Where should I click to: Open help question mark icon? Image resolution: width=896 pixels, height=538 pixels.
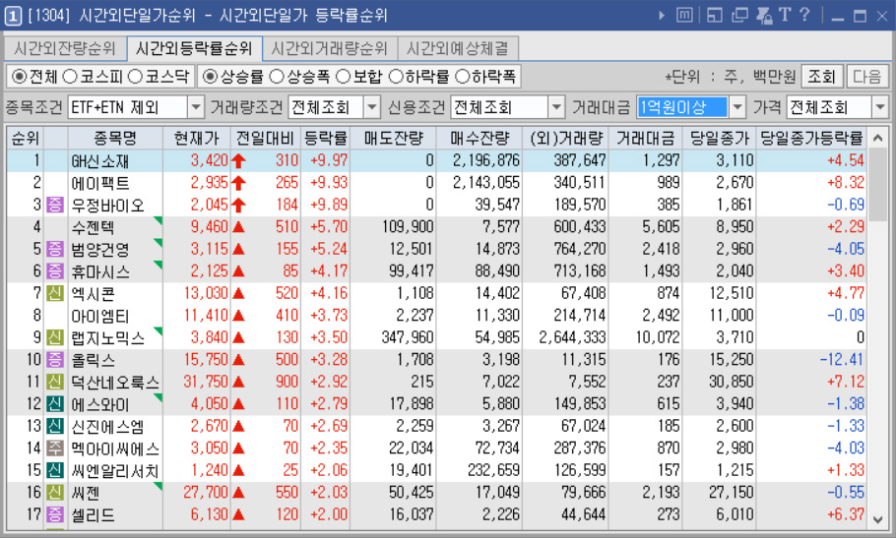pos(804,15)
